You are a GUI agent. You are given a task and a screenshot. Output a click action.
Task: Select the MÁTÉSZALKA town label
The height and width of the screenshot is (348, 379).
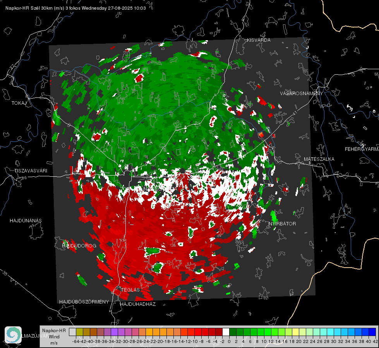319,159
